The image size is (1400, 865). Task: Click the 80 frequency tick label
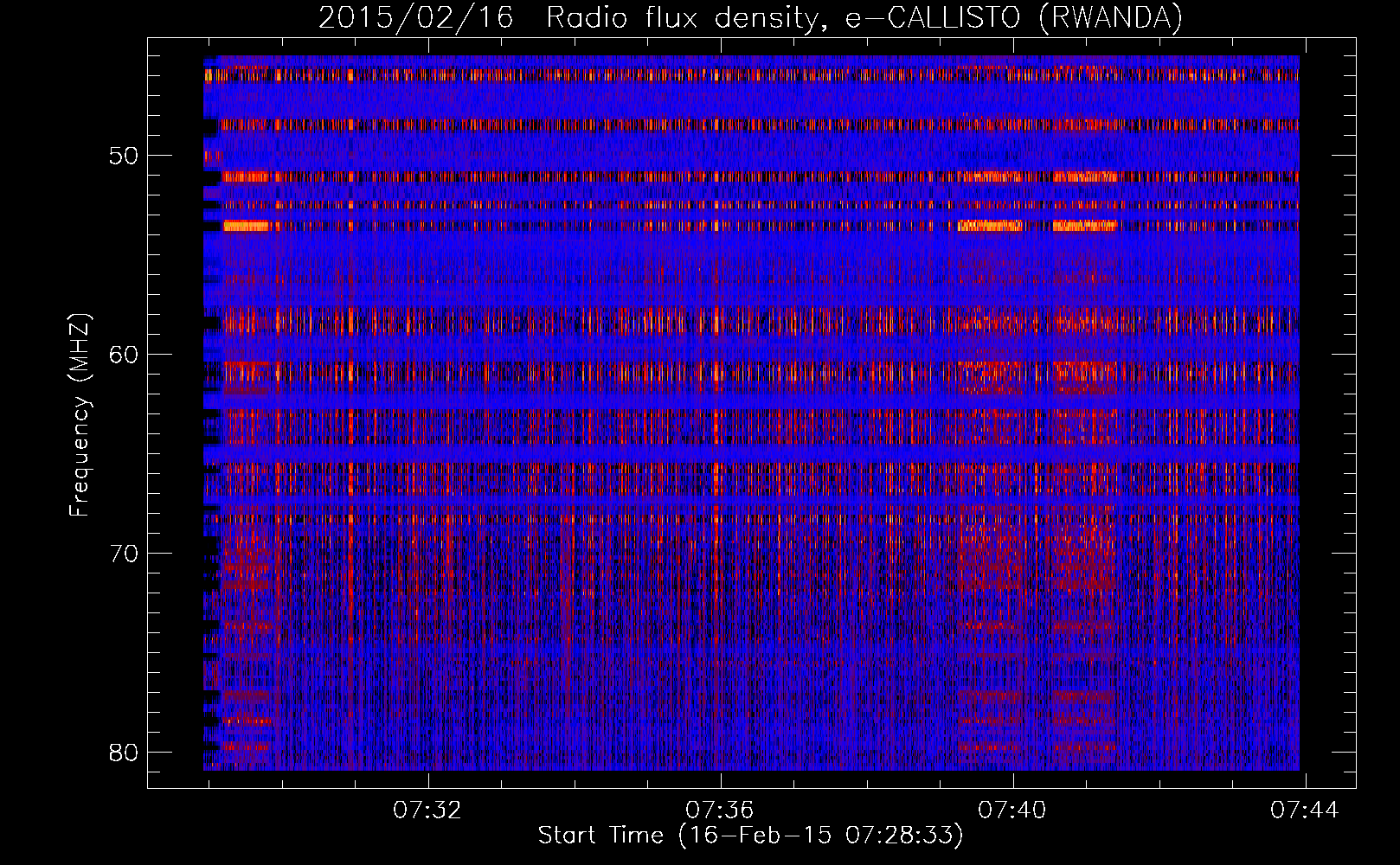[x=124, y=752]
